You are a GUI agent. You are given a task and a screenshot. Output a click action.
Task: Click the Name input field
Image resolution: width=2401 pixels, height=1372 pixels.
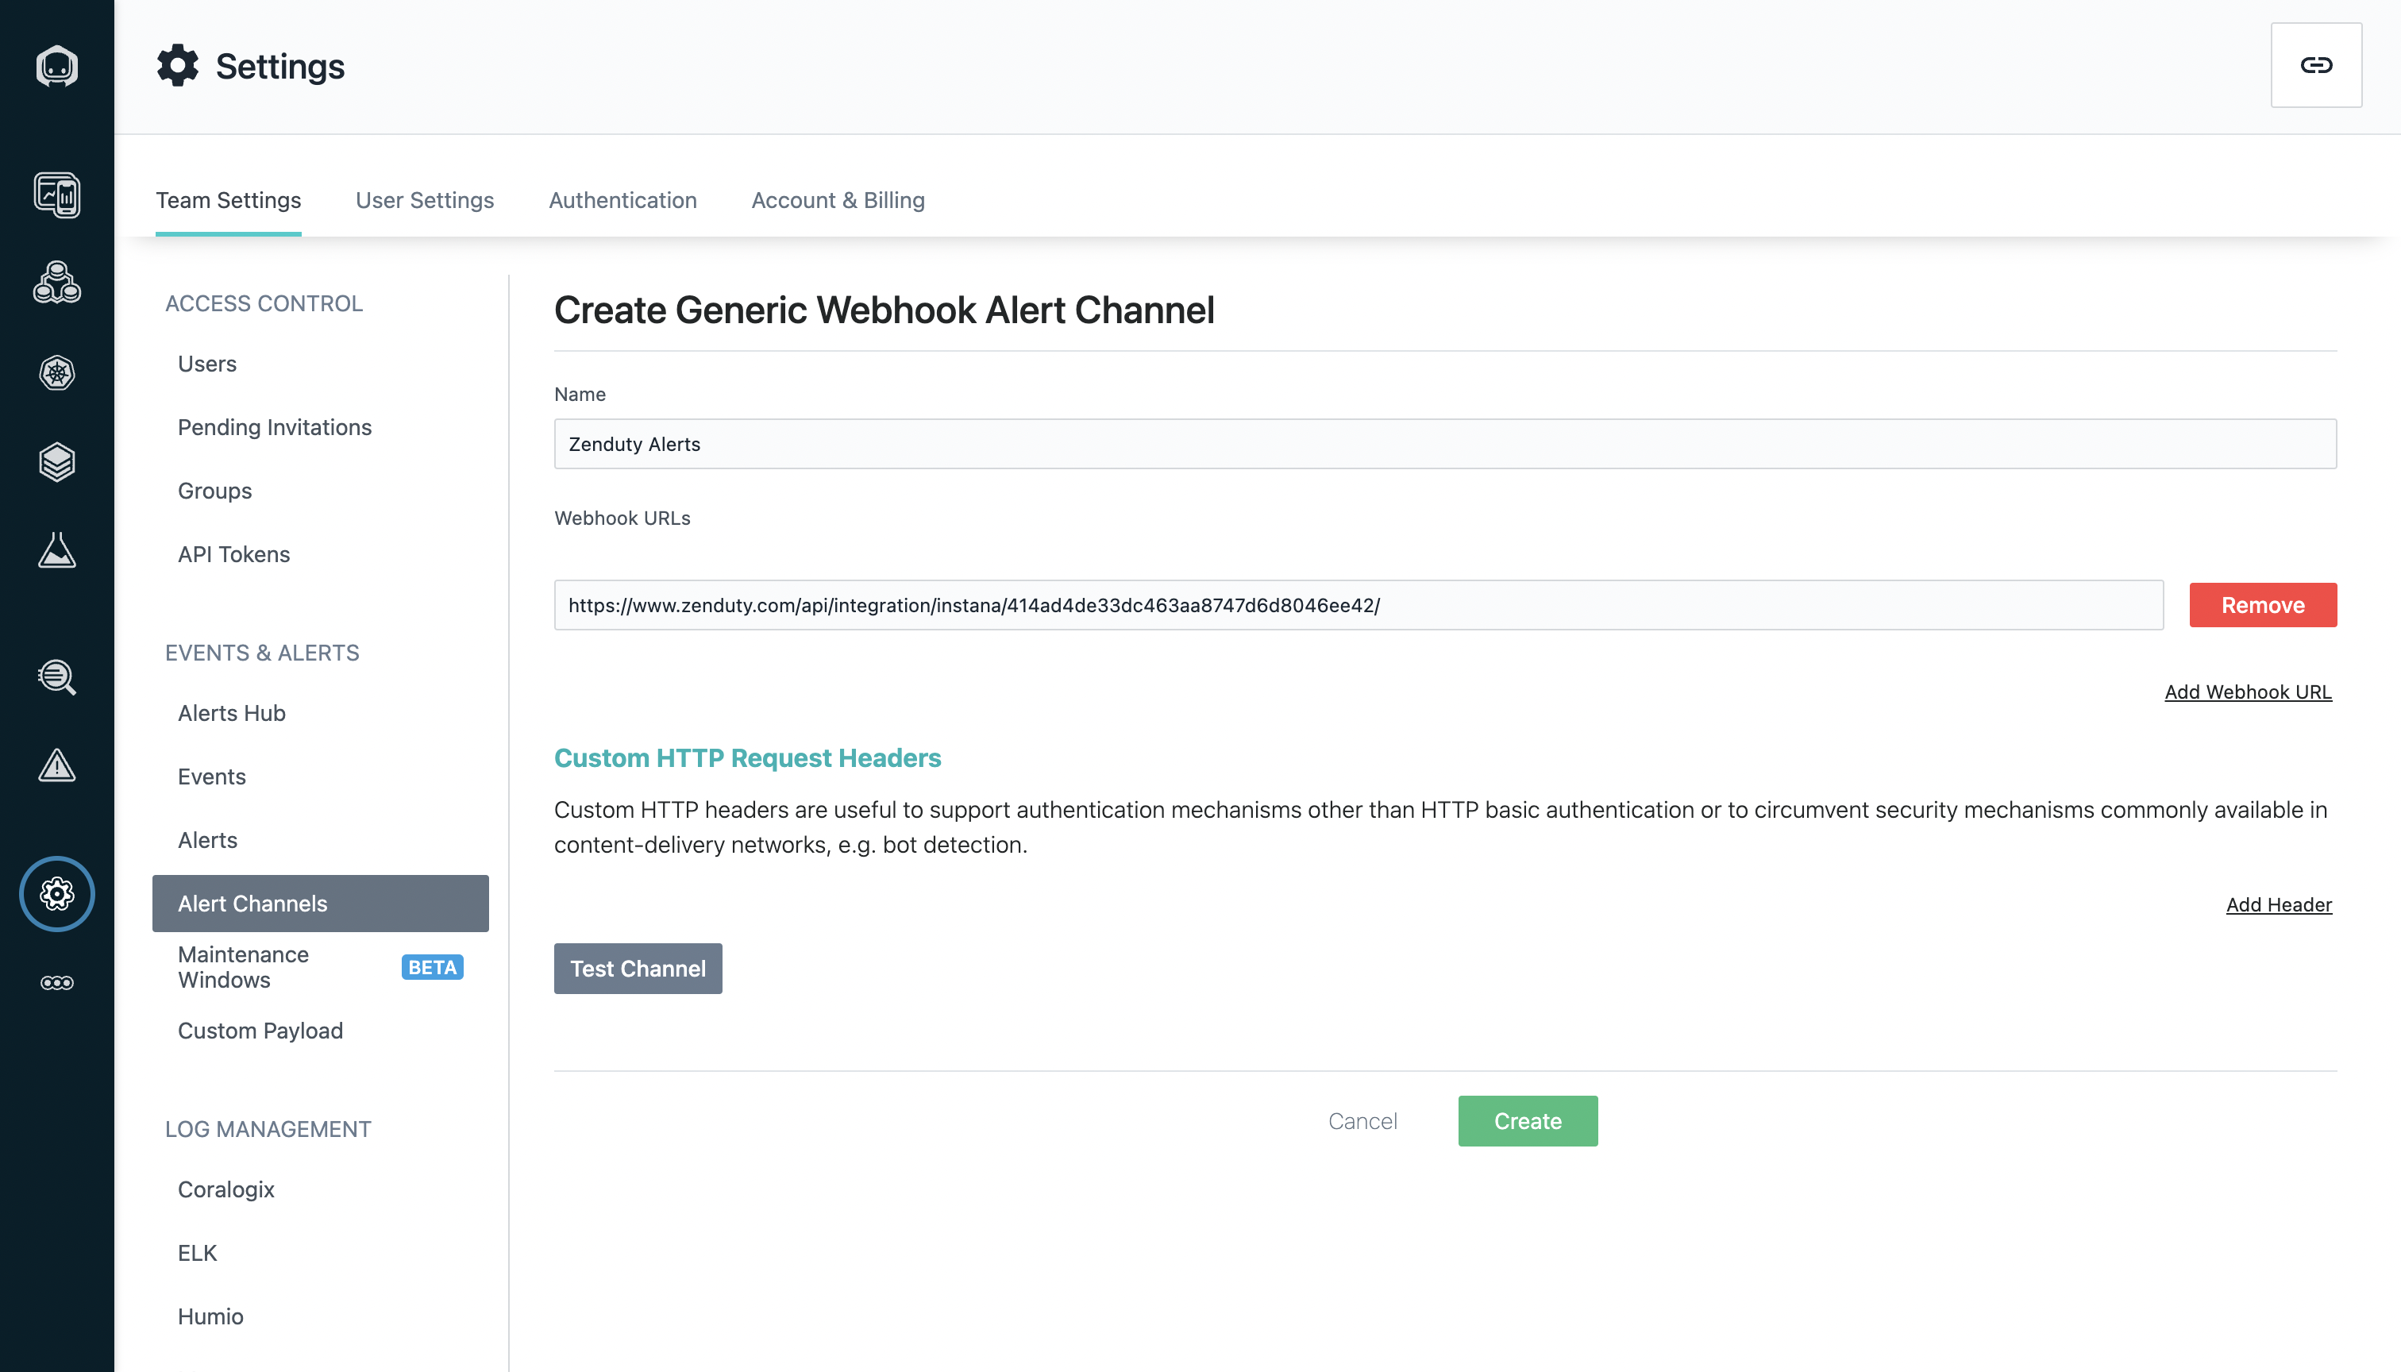(x=1443, y=444)
